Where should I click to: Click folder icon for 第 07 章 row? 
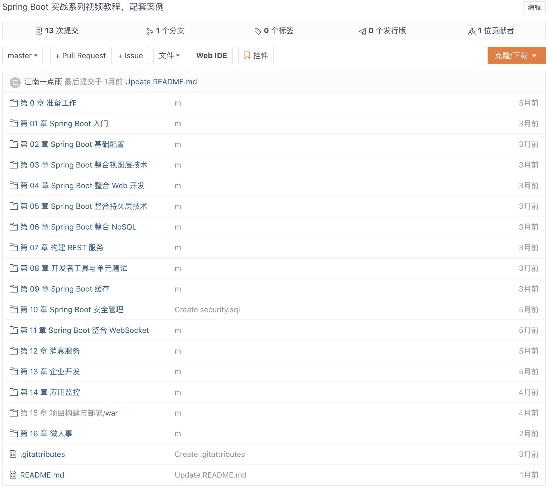tap(14, 247)
